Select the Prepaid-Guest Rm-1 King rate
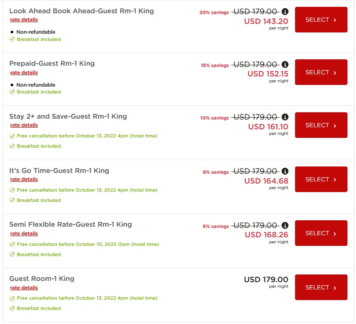This screenshot has height=324, width=356. [x=321, y=72]
